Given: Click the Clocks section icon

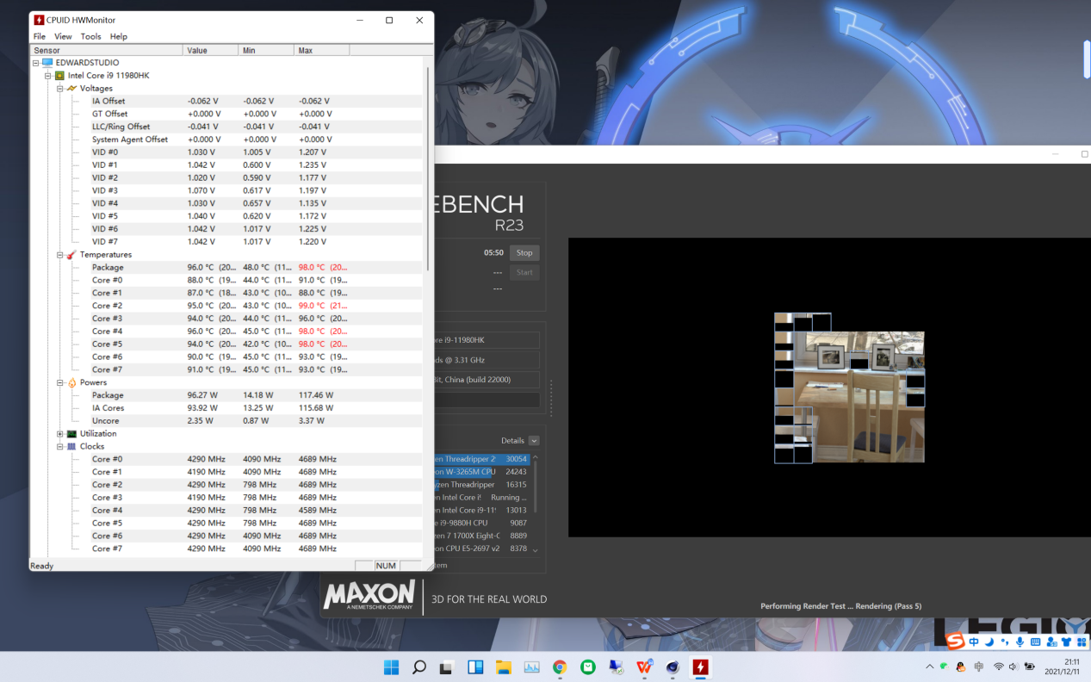Looking at the screenshot, I should (x=71, y=447).
